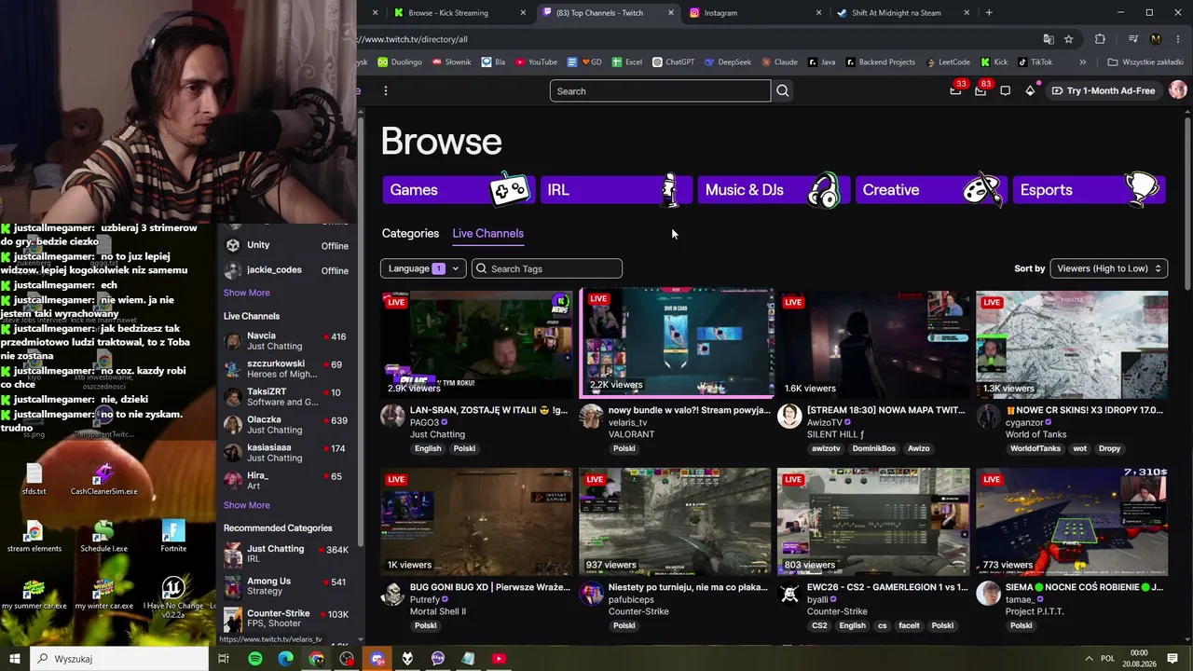Open the YouTube bookmark
Image resolution: width=1193 pixels, height=671 pixels.
click(x=536, y=62)
